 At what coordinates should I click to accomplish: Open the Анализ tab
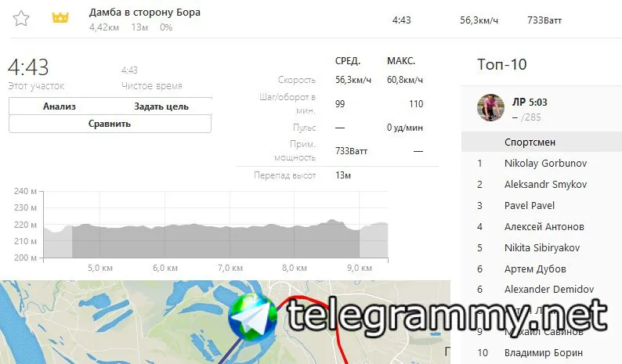[x=60, y=106]
